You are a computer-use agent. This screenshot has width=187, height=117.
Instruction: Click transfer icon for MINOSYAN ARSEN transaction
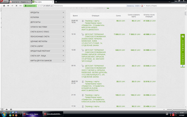(x=83, y=21)
